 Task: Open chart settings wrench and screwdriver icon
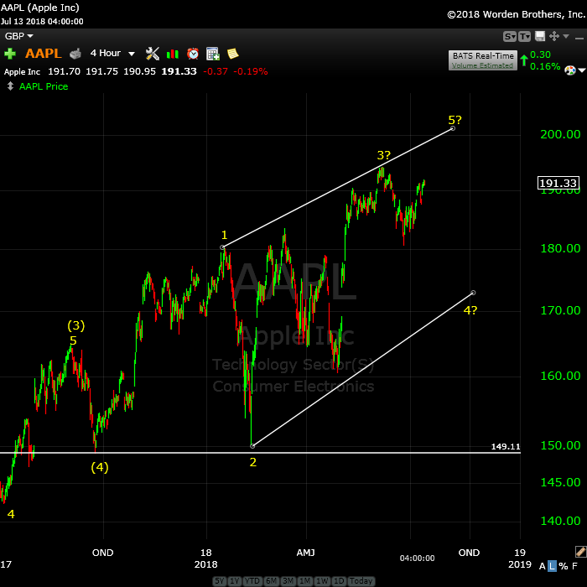pos(153,54)
